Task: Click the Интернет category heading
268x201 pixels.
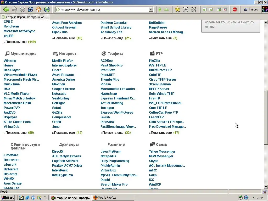Action: click(68, 54)
